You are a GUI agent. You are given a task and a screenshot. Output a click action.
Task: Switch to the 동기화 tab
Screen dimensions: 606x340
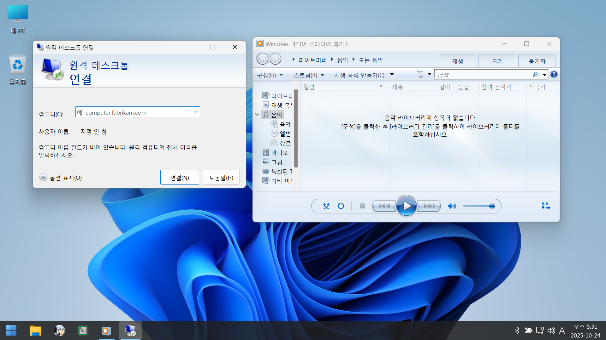pyautogui.click(x=537, y=61)
